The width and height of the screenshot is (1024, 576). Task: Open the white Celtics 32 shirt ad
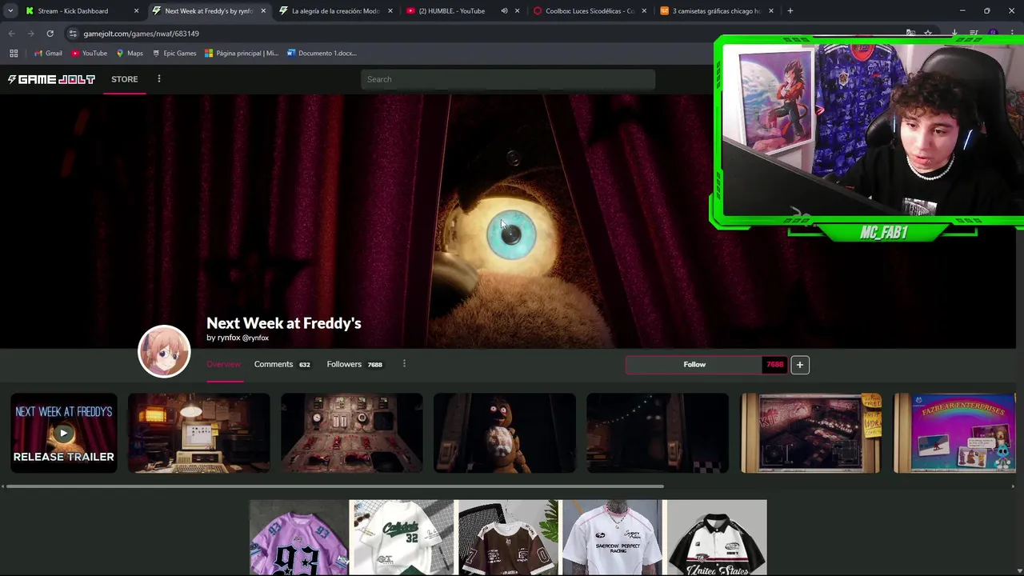[402, 538]
